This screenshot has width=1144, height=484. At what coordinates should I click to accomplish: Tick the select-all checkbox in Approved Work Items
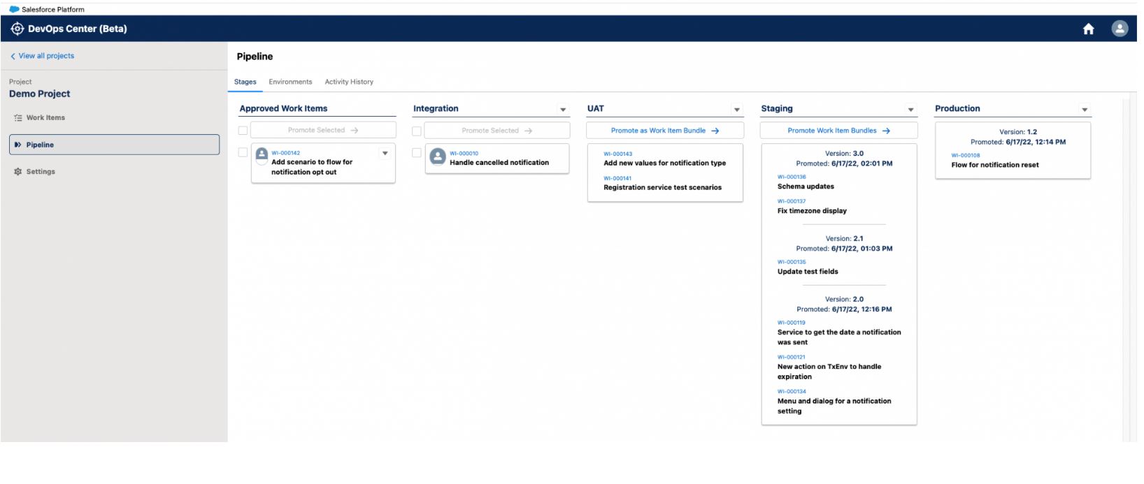click(x=243, y=131)
